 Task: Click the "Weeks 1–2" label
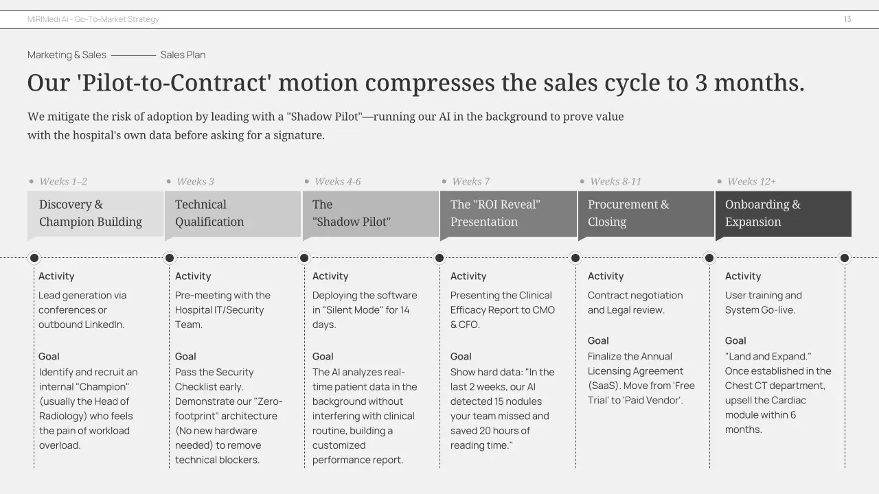[63, 181]
